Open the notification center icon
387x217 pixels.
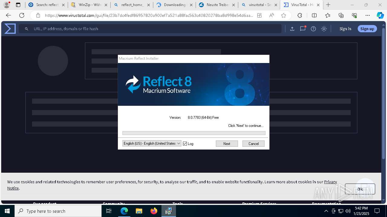coord(377,211)
